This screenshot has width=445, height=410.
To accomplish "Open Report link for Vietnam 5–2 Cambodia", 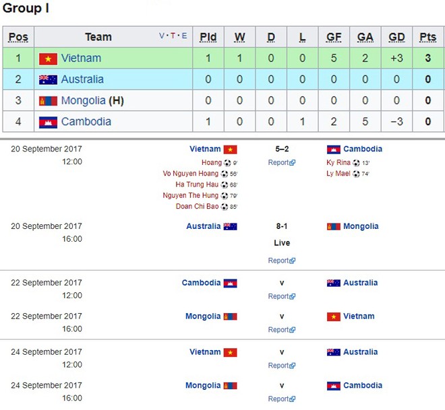I will point(282,163).
